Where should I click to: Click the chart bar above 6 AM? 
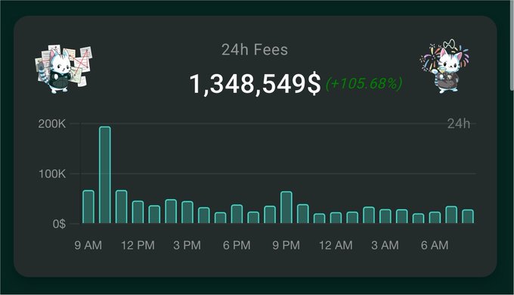(435, 218)
